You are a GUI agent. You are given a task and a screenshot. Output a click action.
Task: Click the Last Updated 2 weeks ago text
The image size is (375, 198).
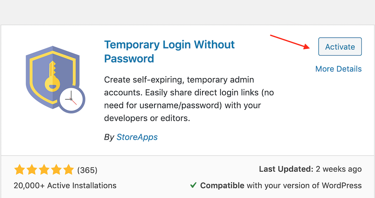tap(310, 169)
